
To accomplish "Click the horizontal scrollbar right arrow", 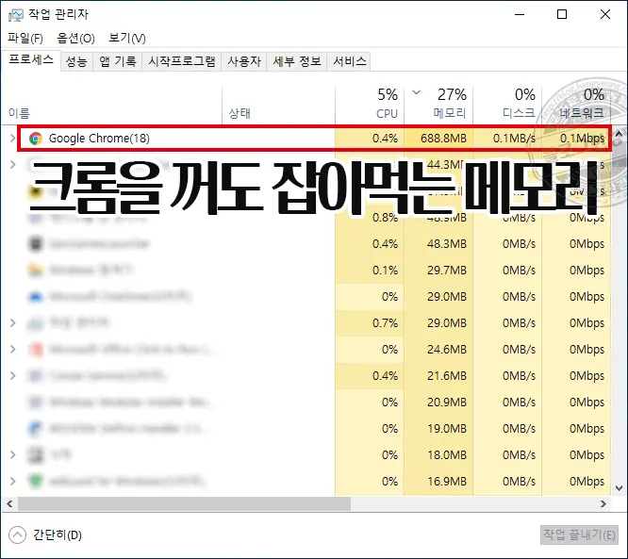I will point(603,503).
